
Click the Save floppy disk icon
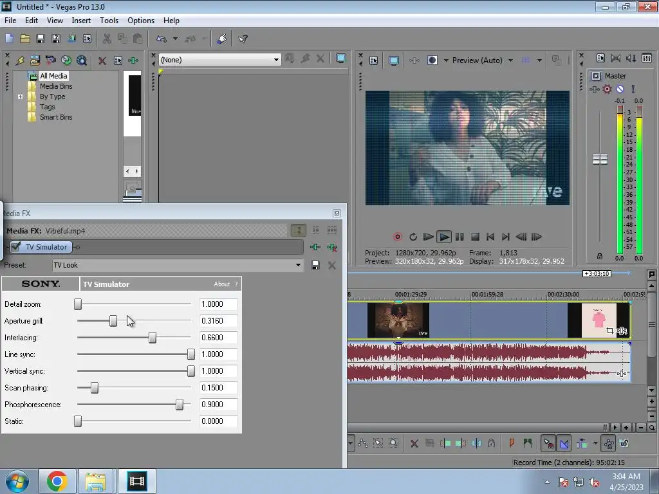[41, 39]
